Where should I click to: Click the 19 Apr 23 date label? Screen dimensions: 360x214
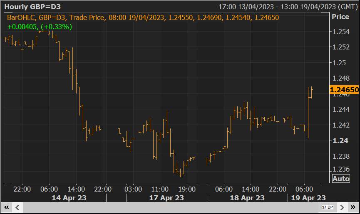(308, 198)
